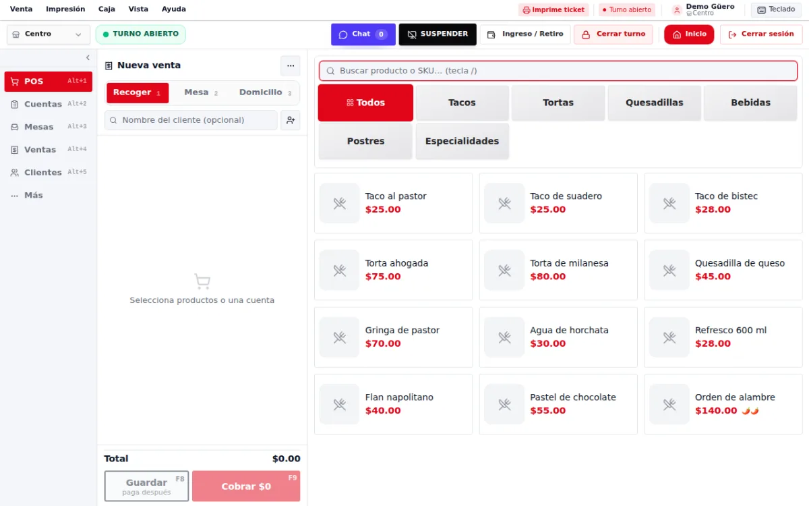Filter by Quesadillas category

point(654,103)
